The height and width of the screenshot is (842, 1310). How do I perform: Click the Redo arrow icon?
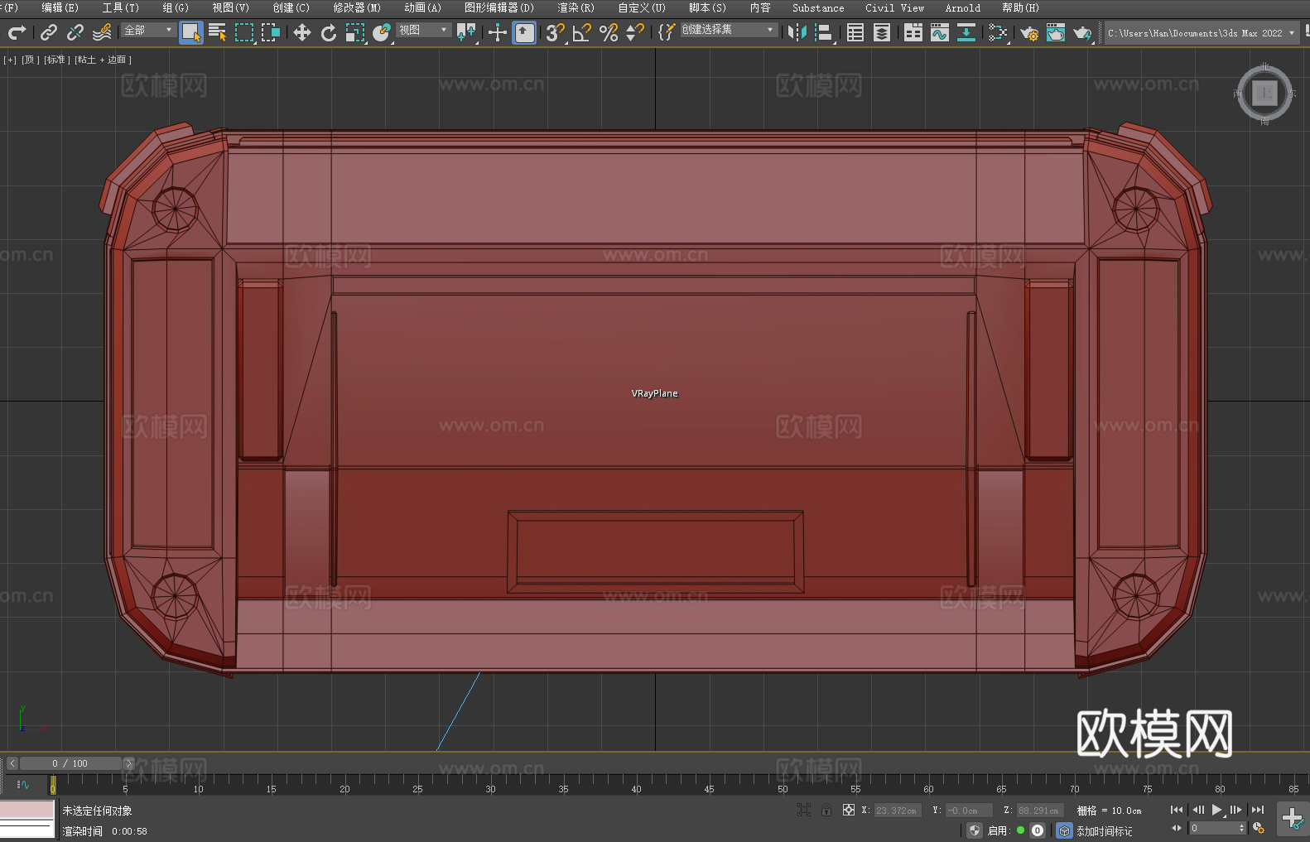point(17,32)
